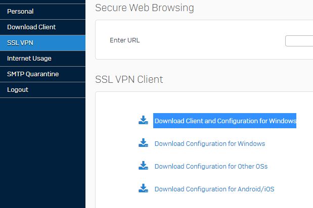Click download icon beside Configuration for Other OSs
This screenshot has height=208, width=313.
pos(143,166)
